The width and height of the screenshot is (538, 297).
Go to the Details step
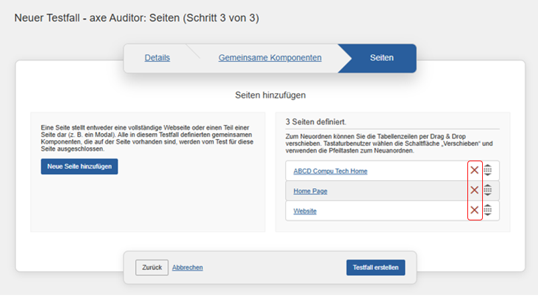pos(157,58)
